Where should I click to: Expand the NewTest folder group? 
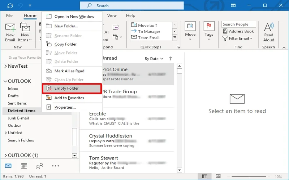coord(5,66)
